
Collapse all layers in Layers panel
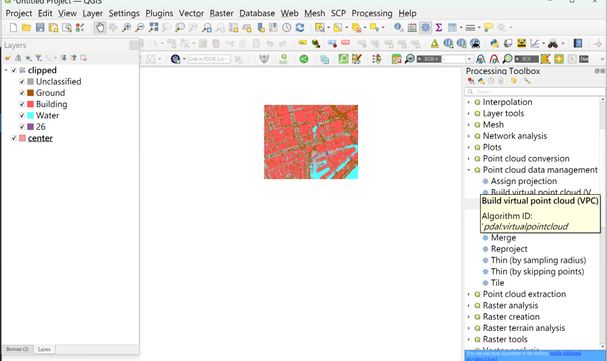pyautogui.click(x=73, y=58)
